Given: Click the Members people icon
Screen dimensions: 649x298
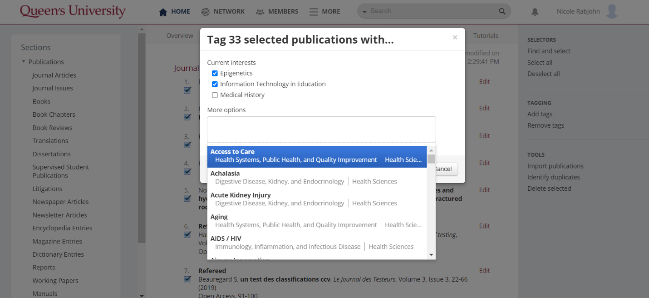Looking at the screenshot, I should [260, 12].
